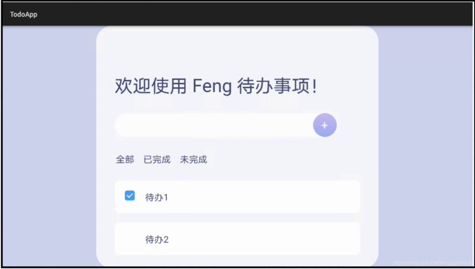This screenshot has width=475, height=269.
Task: Open the 未完成 filter view
Action: tap(193, 159)
